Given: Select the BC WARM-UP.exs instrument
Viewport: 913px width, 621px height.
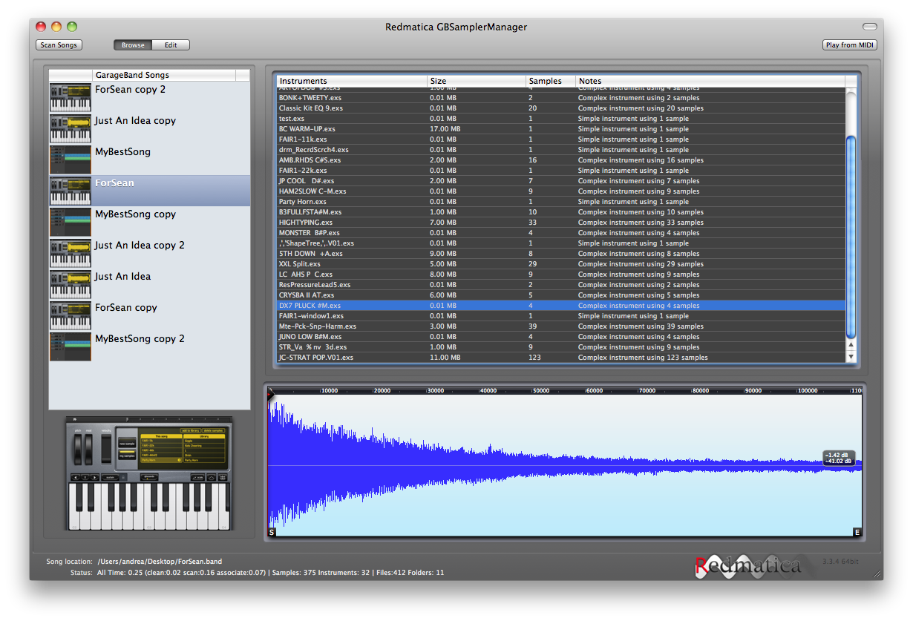Looking at the screenshot, I should click(561, 129).
